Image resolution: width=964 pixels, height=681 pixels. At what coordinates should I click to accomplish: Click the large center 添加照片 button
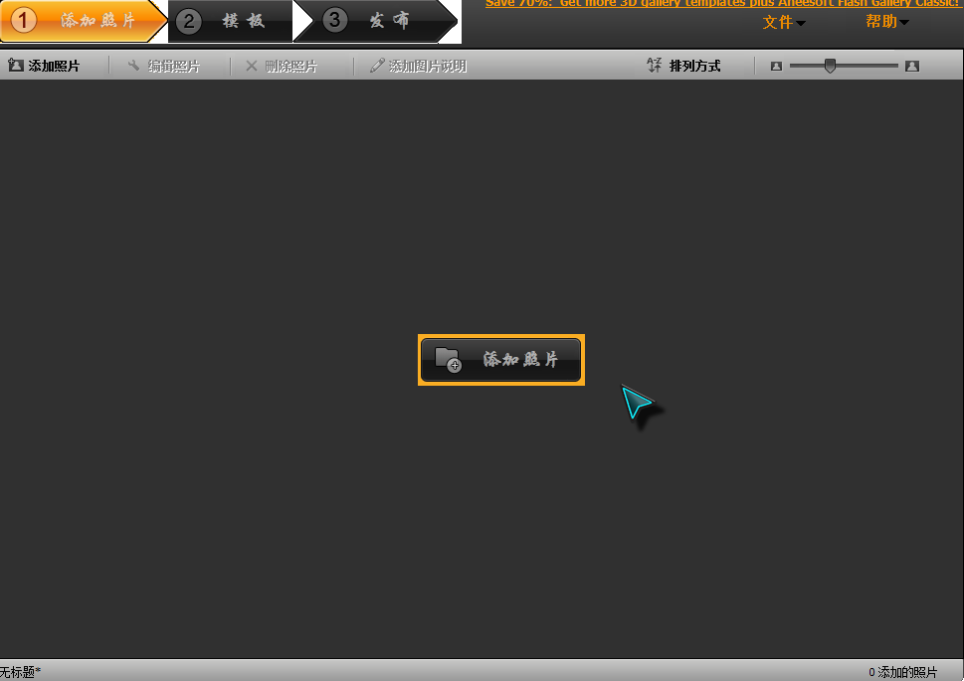(x=501, y=360)
